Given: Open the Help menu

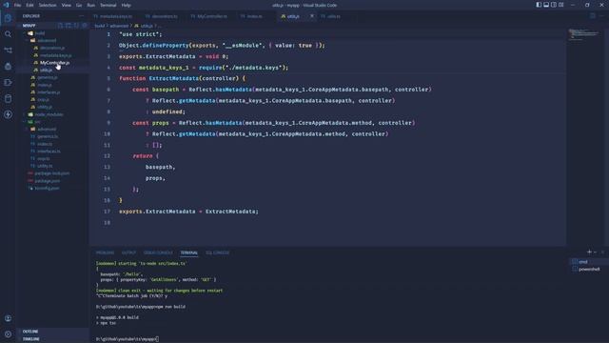Looking at the screenshot, I should tap(126, 5).
